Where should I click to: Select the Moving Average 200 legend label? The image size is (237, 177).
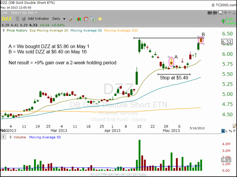click(121, 30)
